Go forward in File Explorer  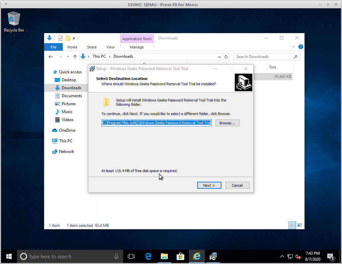pyautogui.click(x=60, y=57)
